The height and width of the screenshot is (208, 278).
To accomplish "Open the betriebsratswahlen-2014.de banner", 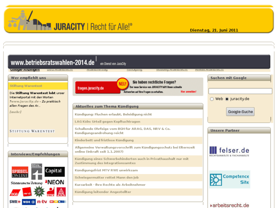I will click(x=139, y=62).
